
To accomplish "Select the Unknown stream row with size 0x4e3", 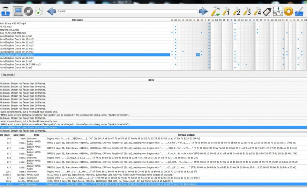I will 153,172.
